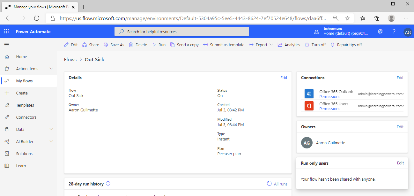Click the Office 365 Users connection icon
Image resolution: width=414 pixels, height=196 pixels.
[309, 106]
